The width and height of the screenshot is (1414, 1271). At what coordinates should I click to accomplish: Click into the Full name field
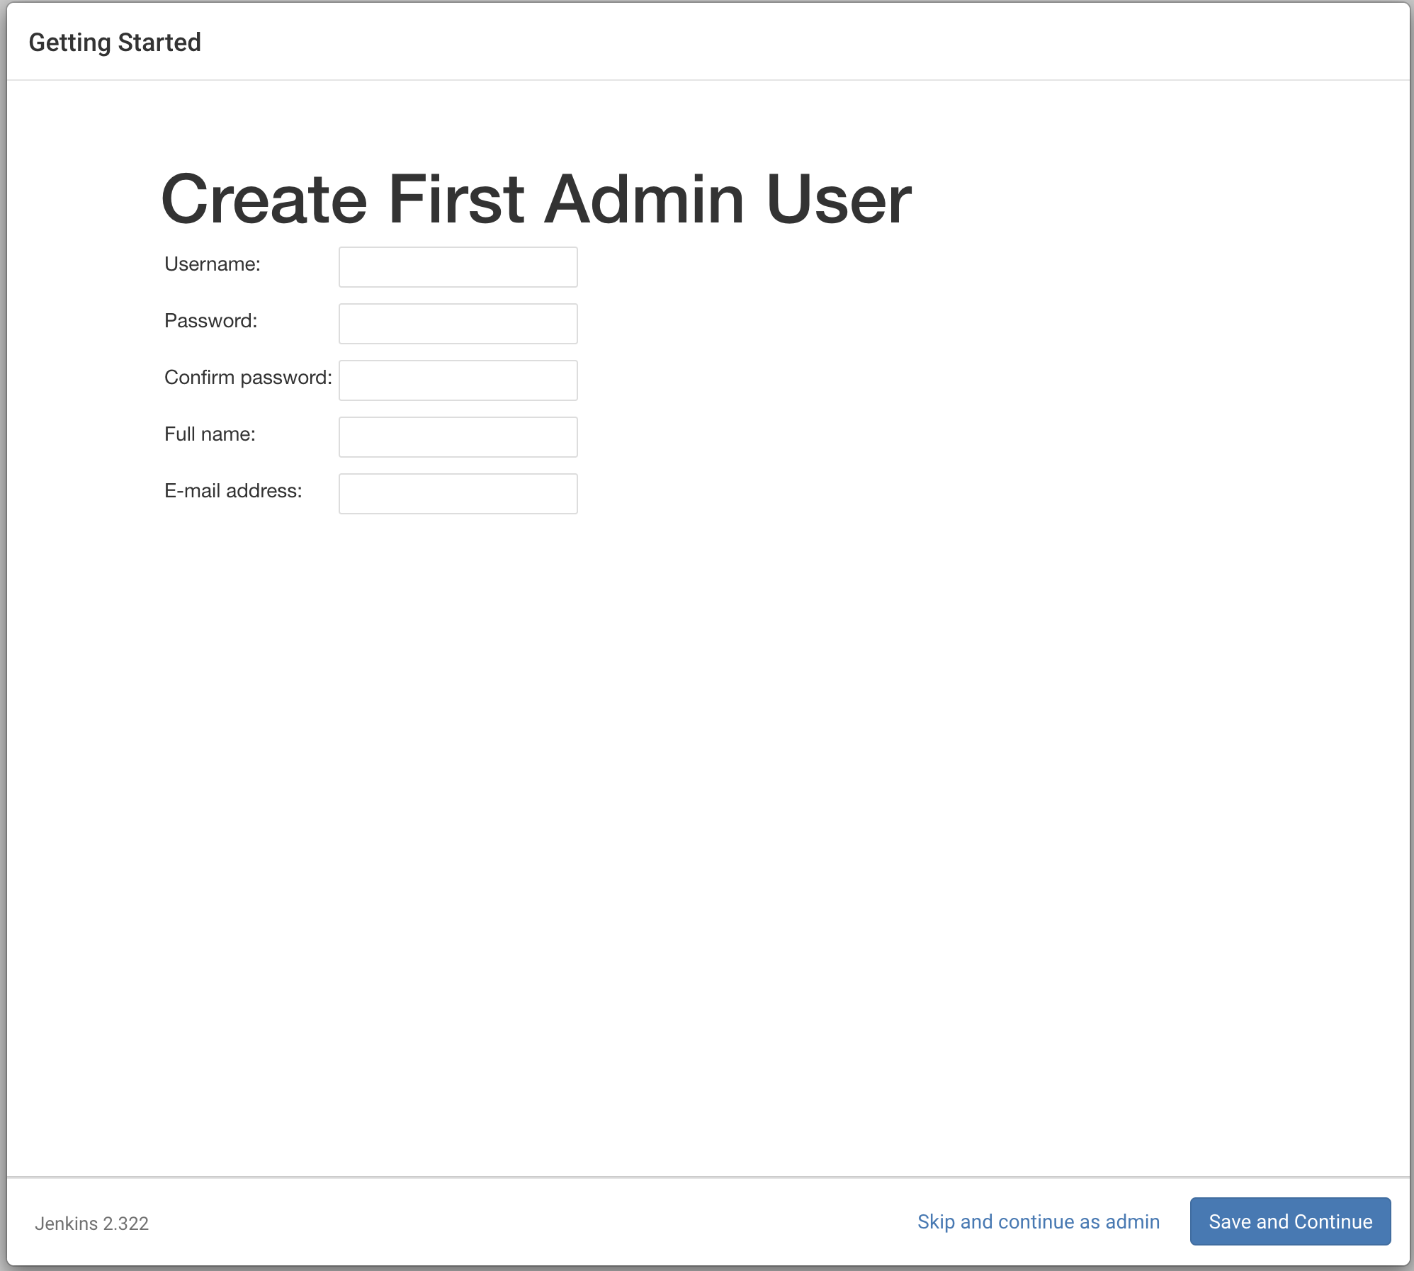[458, 437]
